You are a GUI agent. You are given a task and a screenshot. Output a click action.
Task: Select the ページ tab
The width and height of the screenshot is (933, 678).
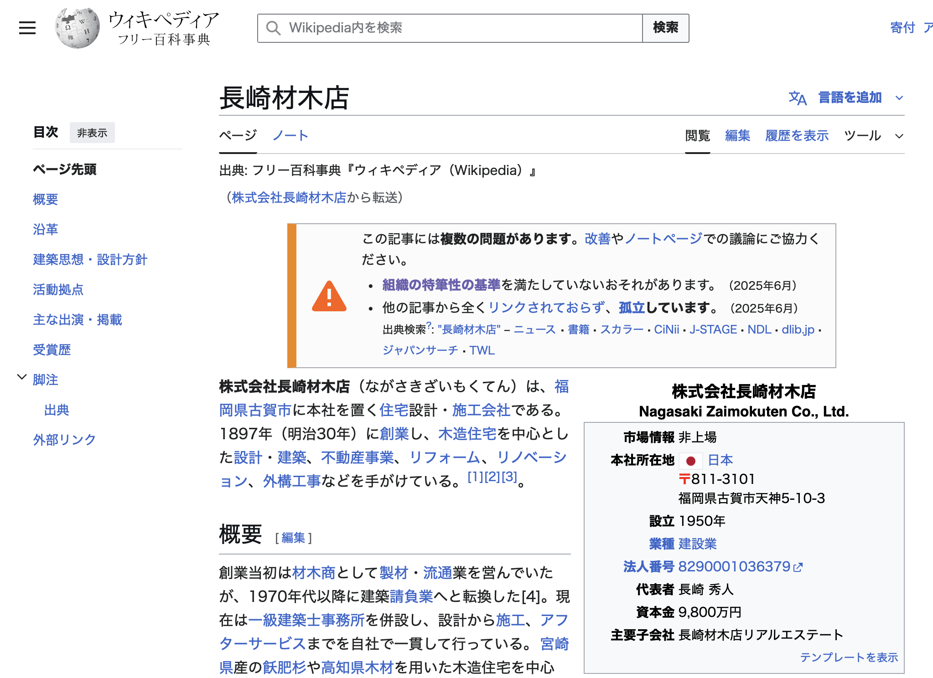[x=238, y=135]
